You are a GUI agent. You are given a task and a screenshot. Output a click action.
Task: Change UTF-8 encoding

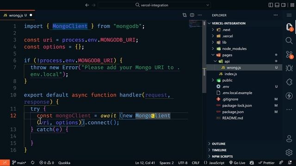(x=183, y=163)
